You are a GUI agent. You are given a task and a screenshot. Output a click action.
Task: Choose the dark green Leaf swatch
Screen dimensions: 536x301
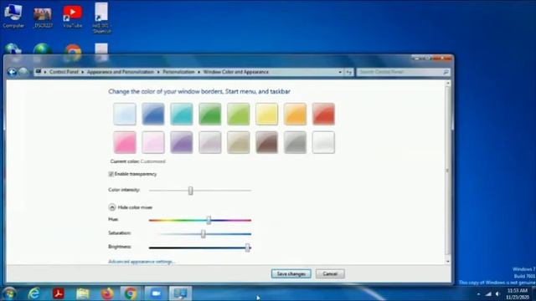coord(210,114)
